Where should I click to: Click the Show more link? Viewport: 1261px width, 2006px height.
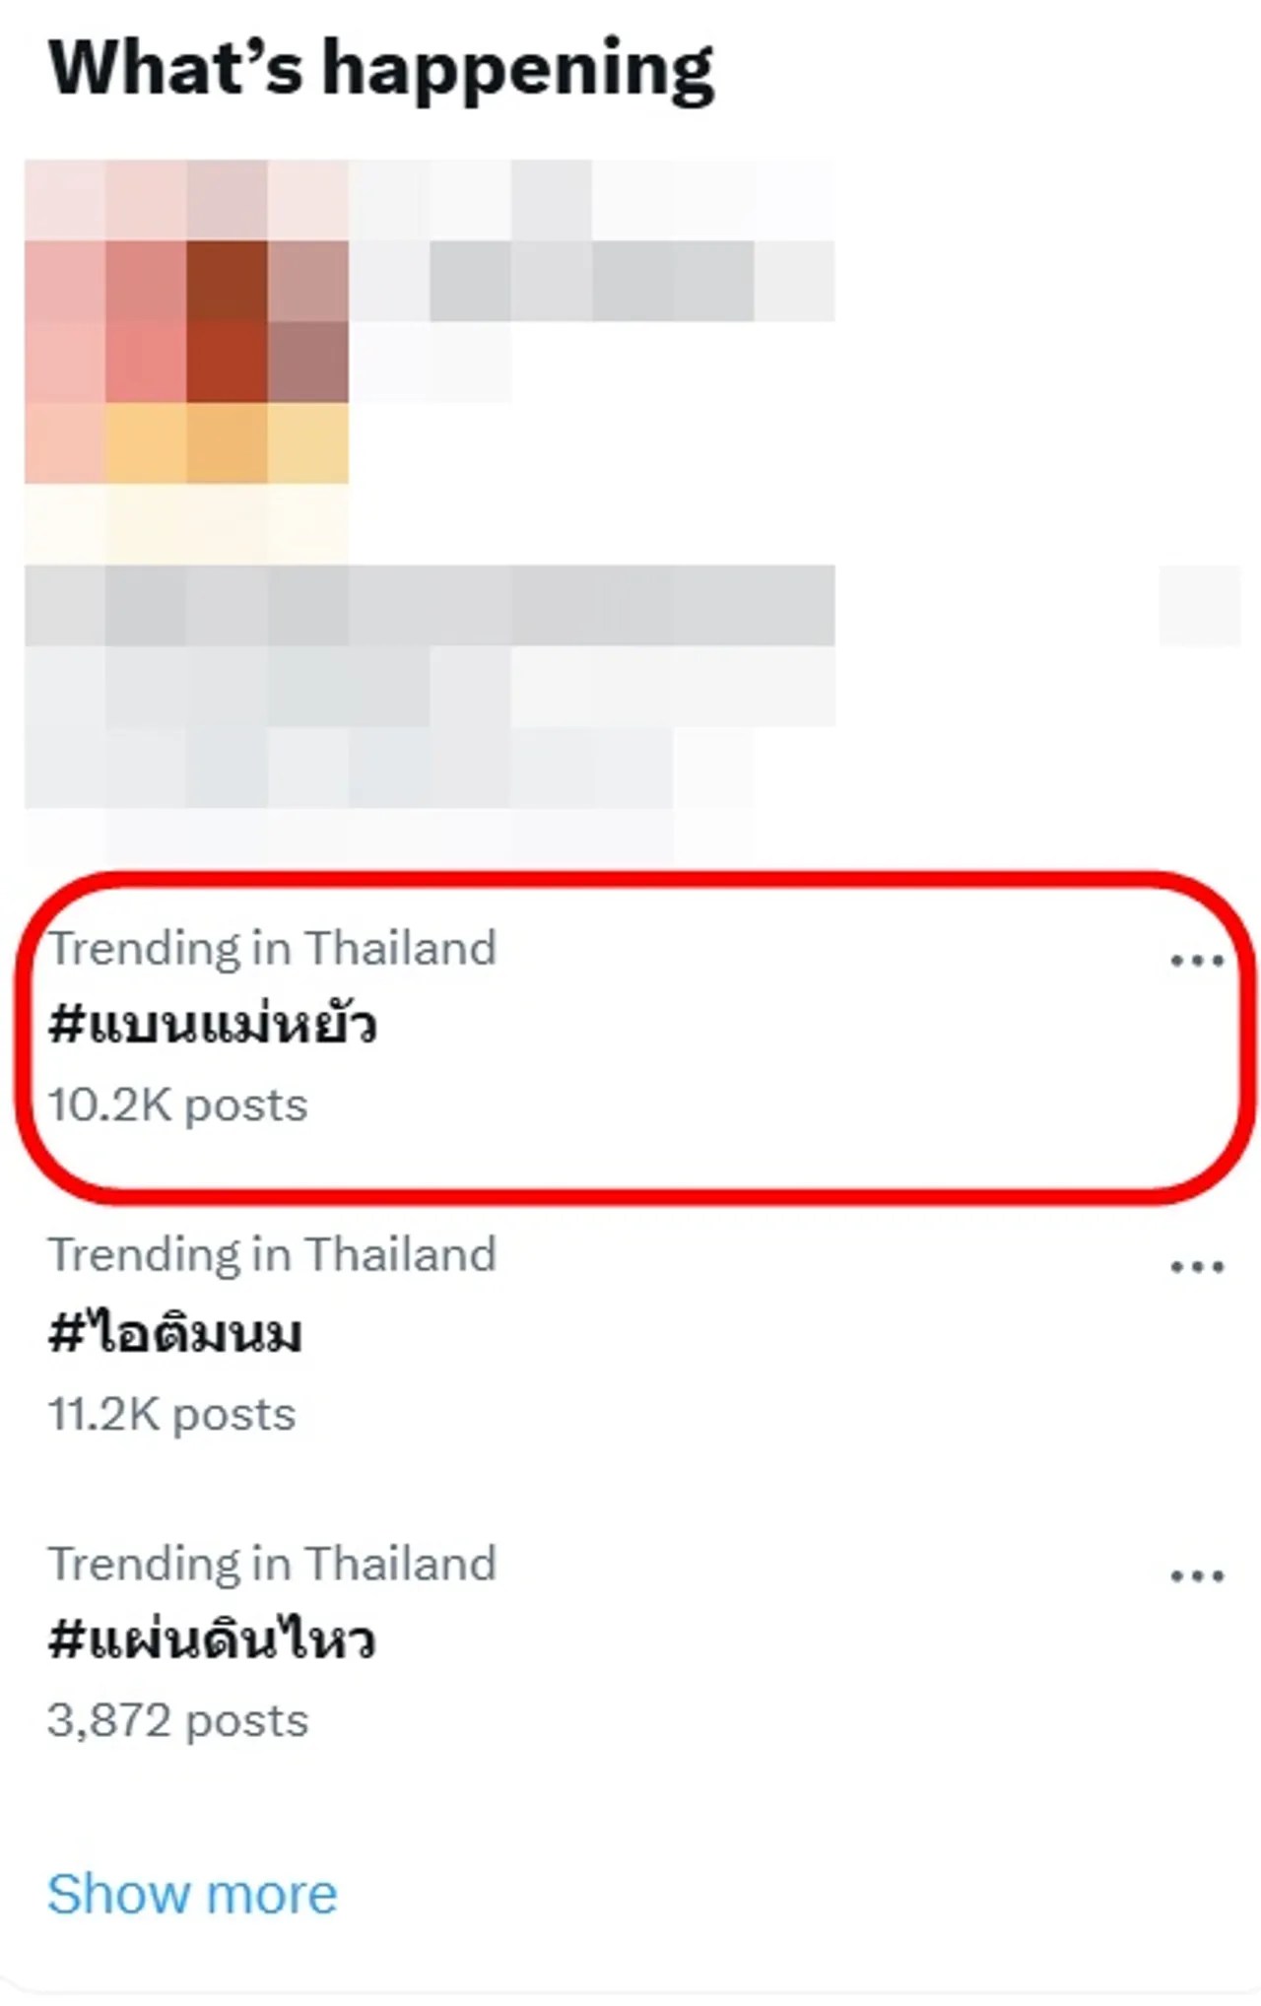(x=192, y=1894)
